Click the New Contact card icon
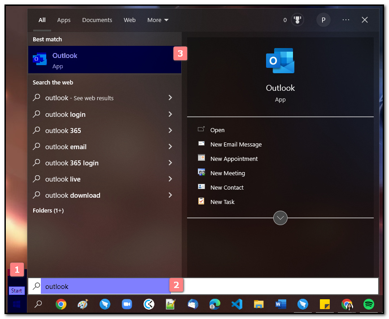This screenshot has height=319, width=389. point(201,186)
